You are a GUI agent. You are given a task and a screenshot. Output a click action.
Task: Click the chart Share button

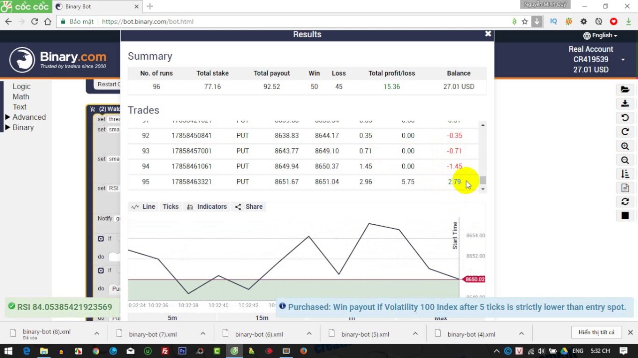coord(249,206)
